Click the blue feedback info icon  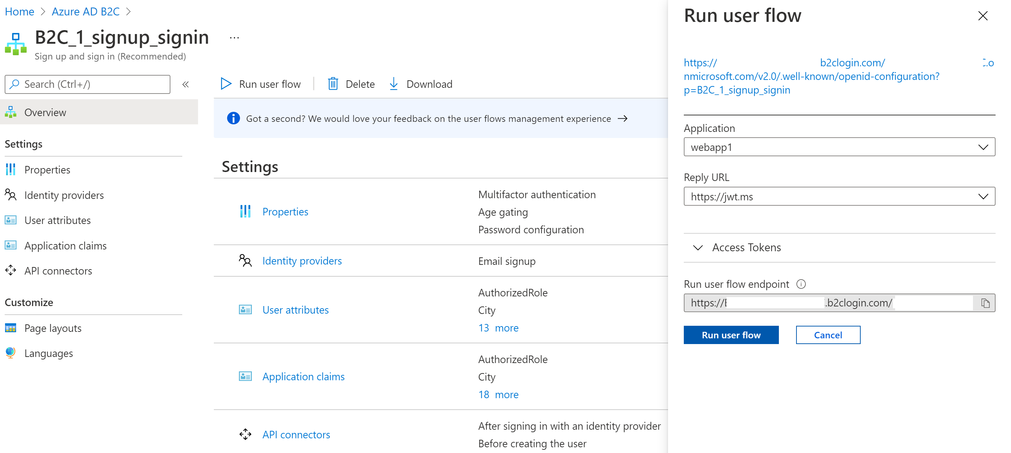pos(233,119)
